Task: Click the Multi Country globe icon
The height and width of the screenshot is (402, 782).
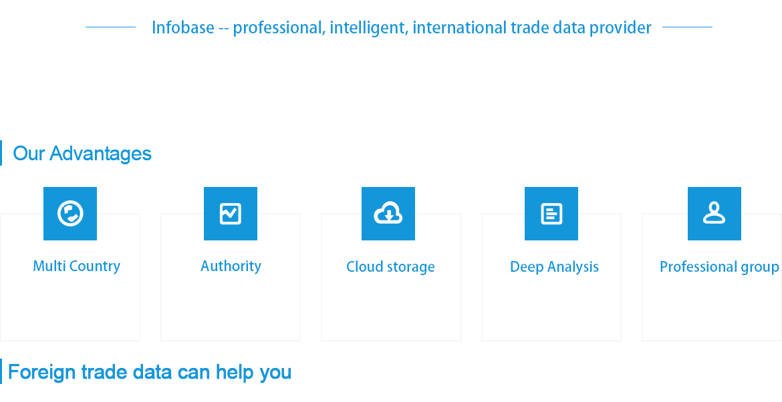Action: [x=70, y=214]
